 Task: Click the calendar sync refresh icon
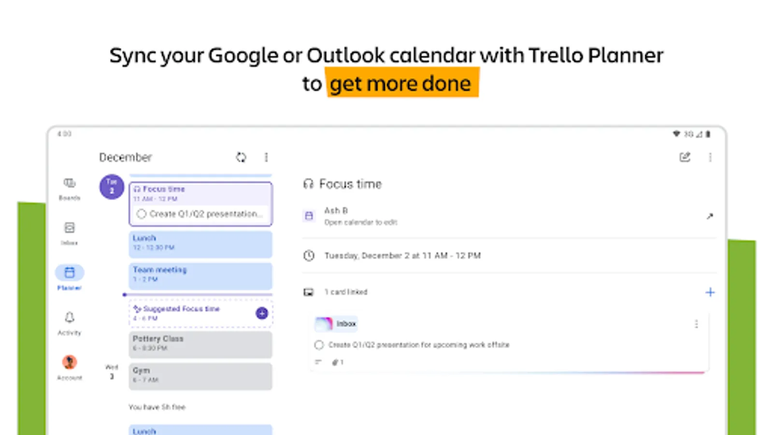click(x=241, y=157)
